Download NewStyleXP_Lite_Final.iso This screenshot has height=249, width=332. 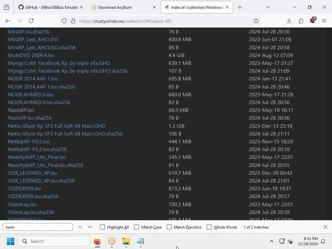(x=37, y=157)
